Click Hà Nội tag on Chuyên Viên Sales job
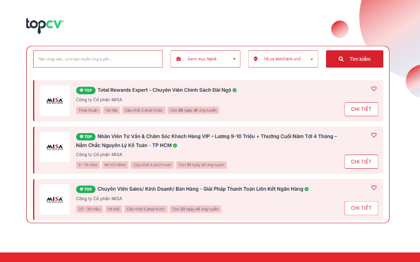The height and width of the screenshot is (262, 420). 113,209
